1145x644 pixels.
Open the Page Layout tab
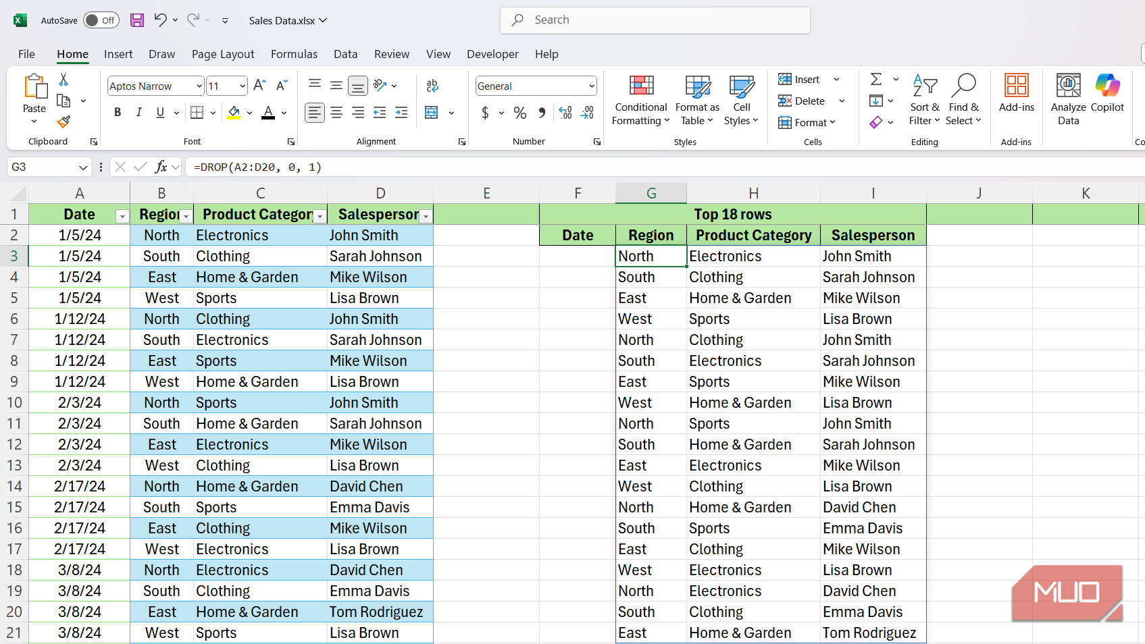pyautogui.click(x=223, y=54)
